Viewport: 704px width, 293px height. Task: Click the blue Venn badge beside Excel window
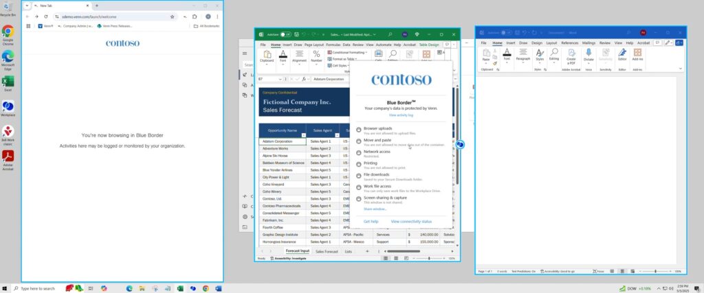[x=460, y=144]
